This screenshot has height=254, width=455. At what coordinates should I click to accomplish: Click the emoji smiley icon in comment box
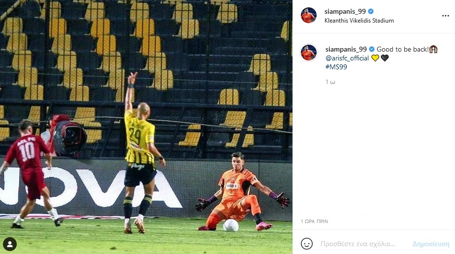[307, 244]
